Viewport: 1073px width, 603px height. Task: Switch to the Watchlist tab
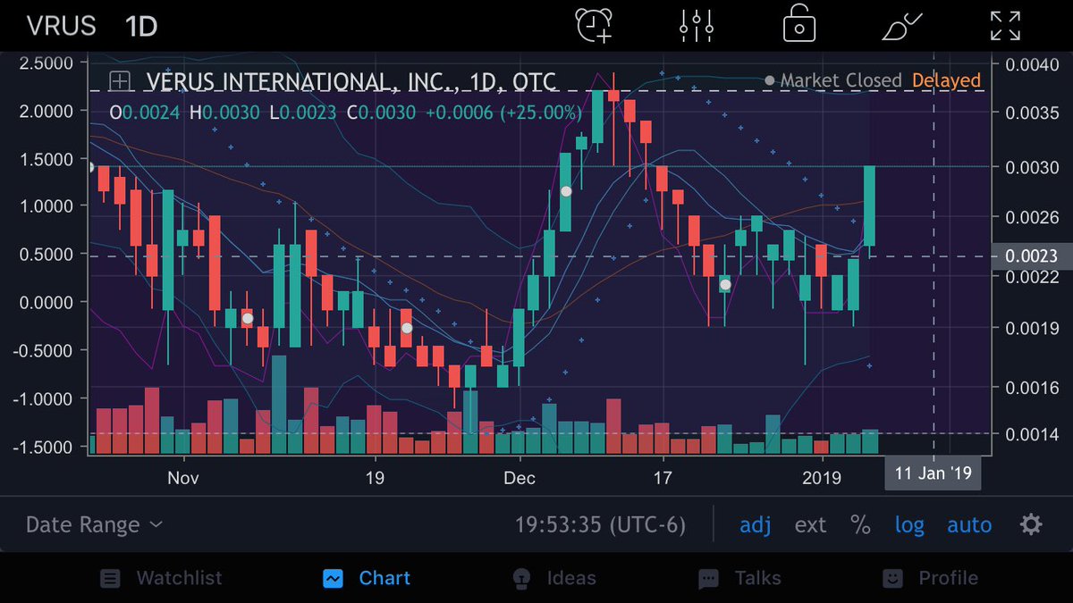coord(161,578)
